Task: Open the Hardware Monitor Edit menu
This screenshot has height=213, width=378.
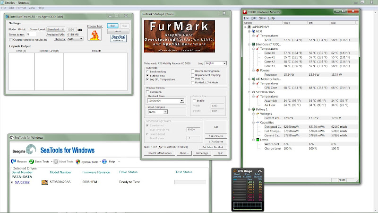Action: pyautogui.click(x=254, y=18)
